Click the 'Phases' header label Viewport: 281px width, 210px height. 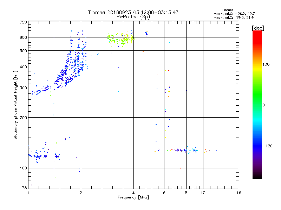point(227,10)
